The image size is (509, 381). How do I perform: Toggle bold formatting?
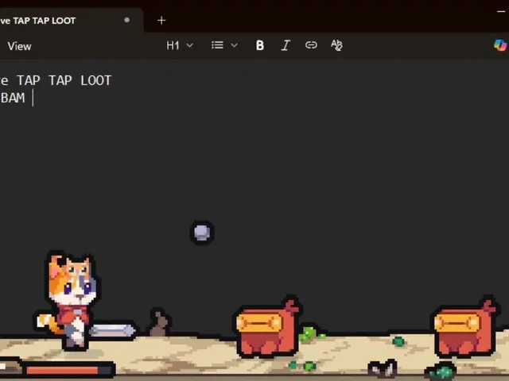[260, 45]
